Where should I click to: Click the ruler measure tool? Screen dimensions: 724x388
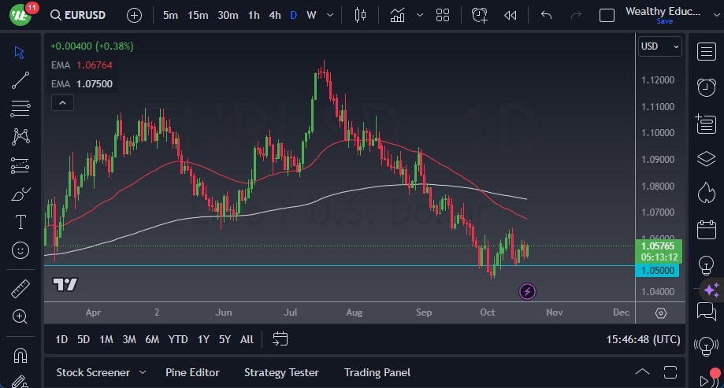(x=20, y=289)
